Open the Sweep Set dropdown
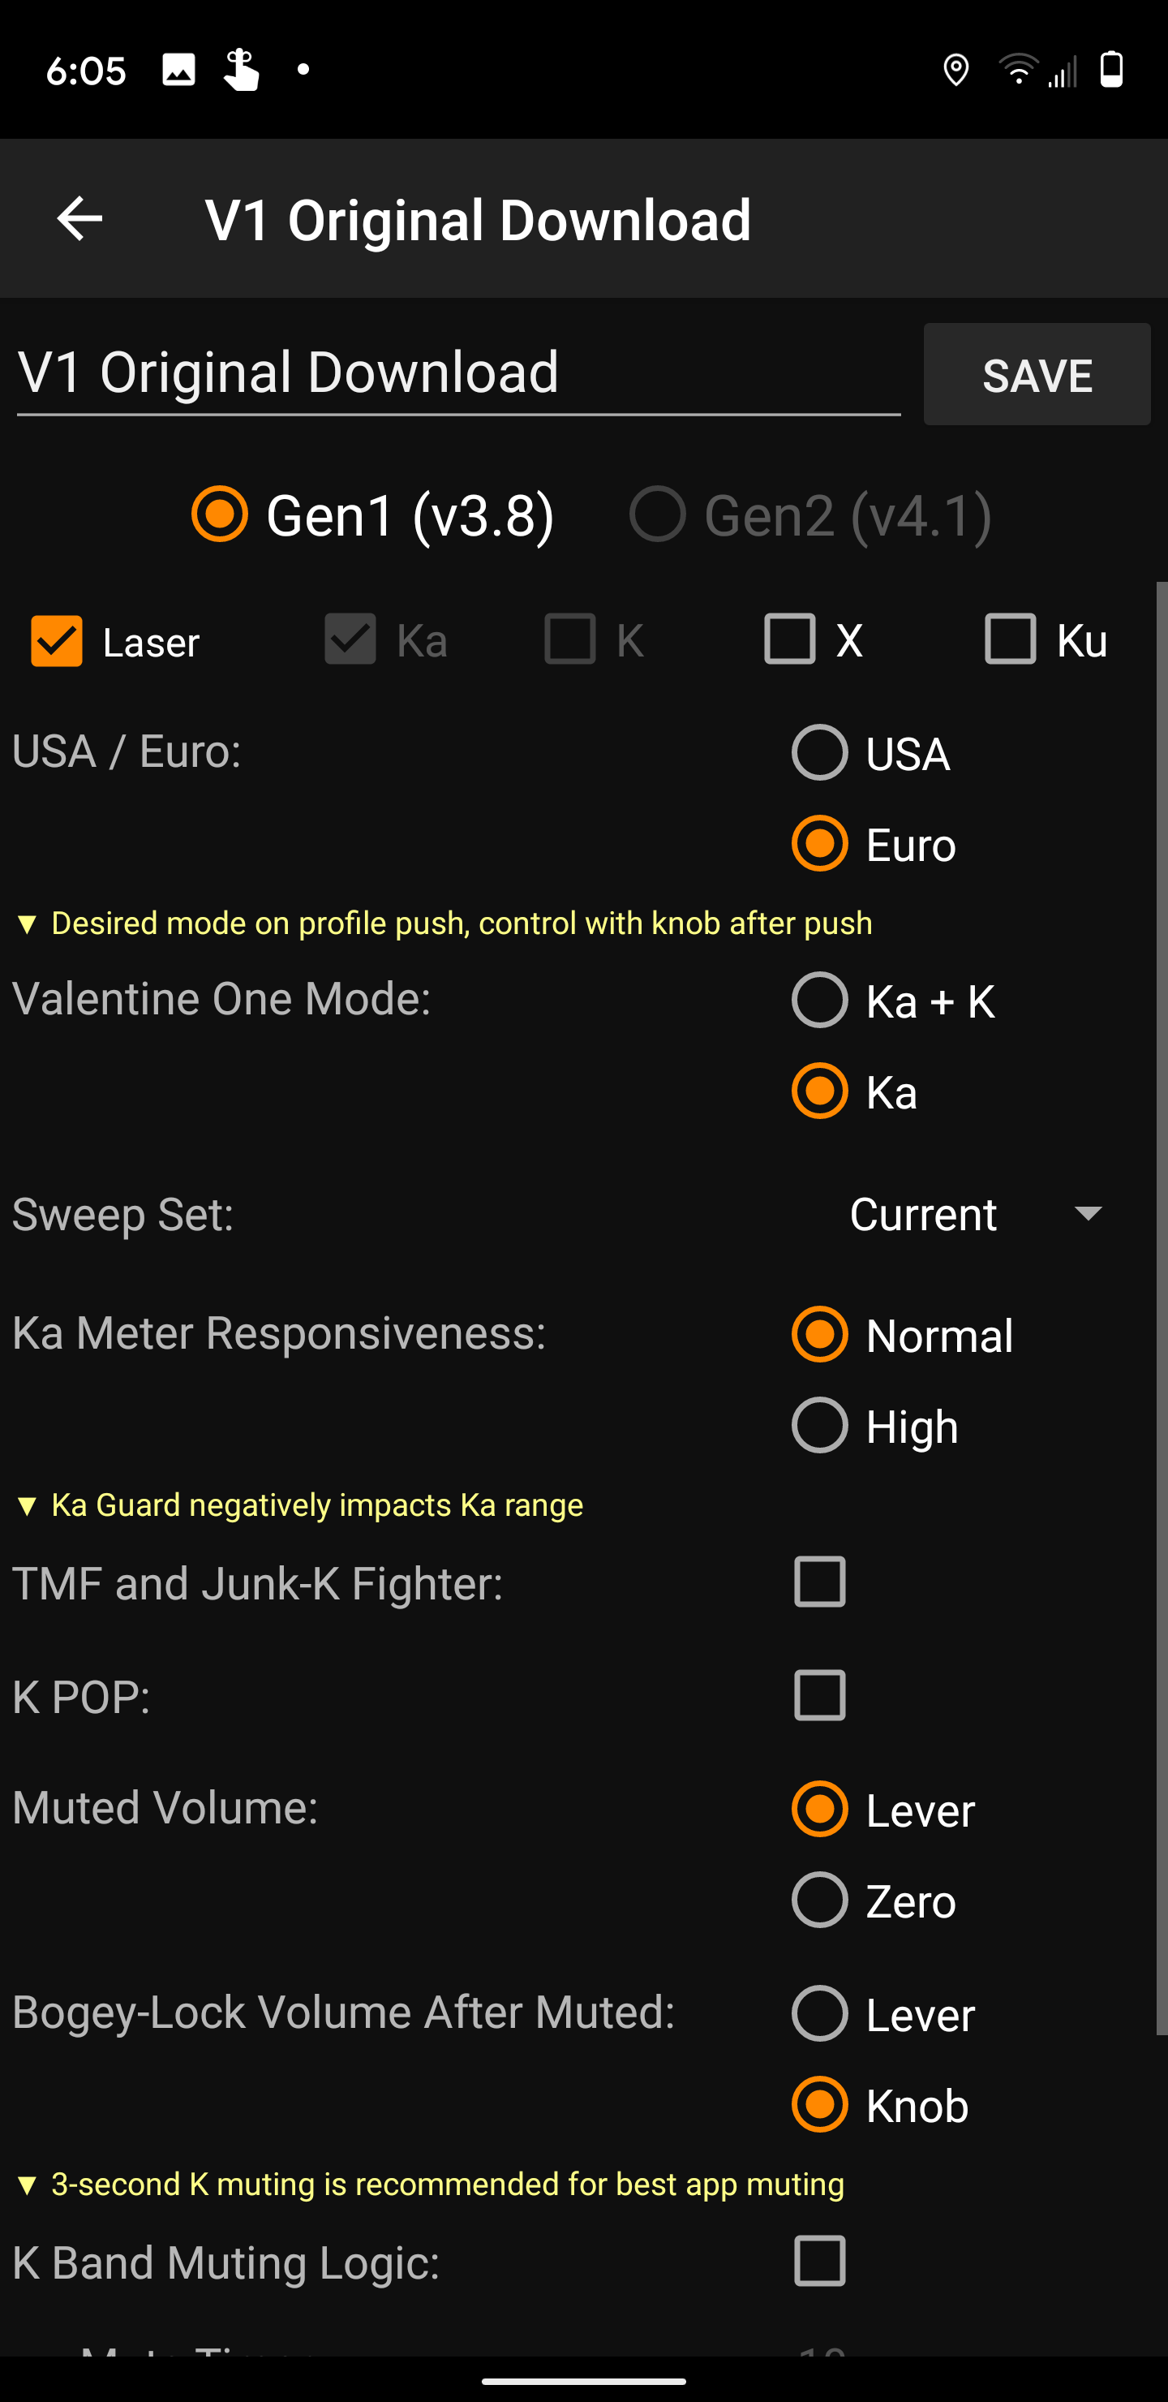The image size is (1168, 2402). coord(976,1214)
